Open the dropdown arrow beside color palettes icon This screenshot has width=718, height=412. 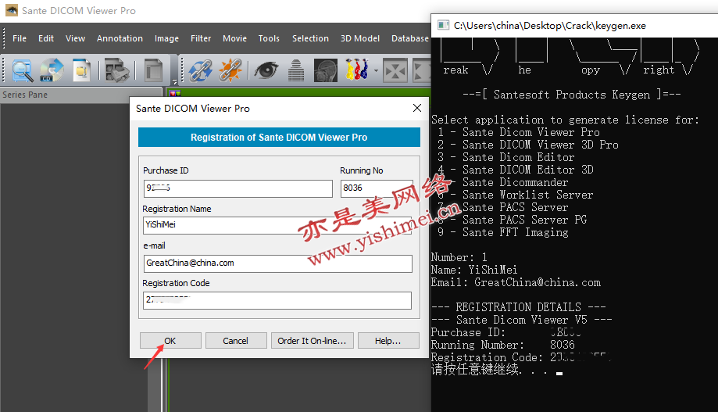(376, 70)
